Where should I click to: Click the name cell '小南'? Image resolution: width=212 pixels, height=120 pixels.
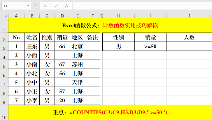coord(32,64)
